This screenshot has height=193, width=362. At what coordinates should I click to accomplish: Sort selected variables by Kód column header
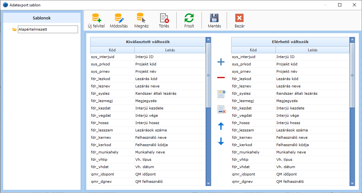[x=112, y=50]
